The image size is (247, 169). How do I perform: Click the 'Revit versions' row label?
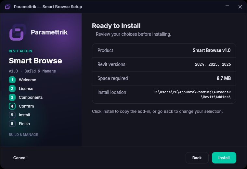coord(111,64)
